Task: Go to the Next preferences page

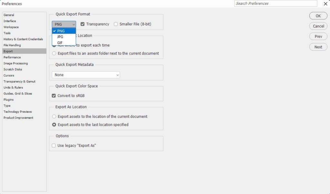Action: pyautogui.click(x=318, y=47)
